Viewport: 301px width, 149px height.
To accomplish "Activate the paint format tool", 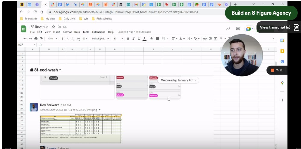I will (x=41, y=39).
